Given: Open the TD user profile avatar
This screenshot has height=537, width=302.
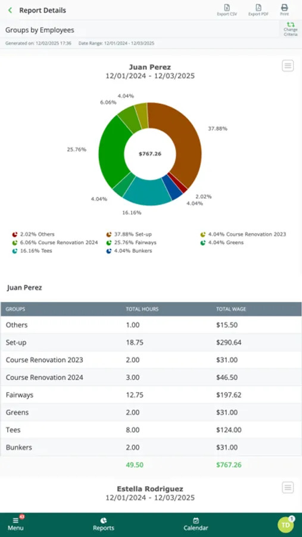Looking at the screenshot, I should [x=285, y=525].
